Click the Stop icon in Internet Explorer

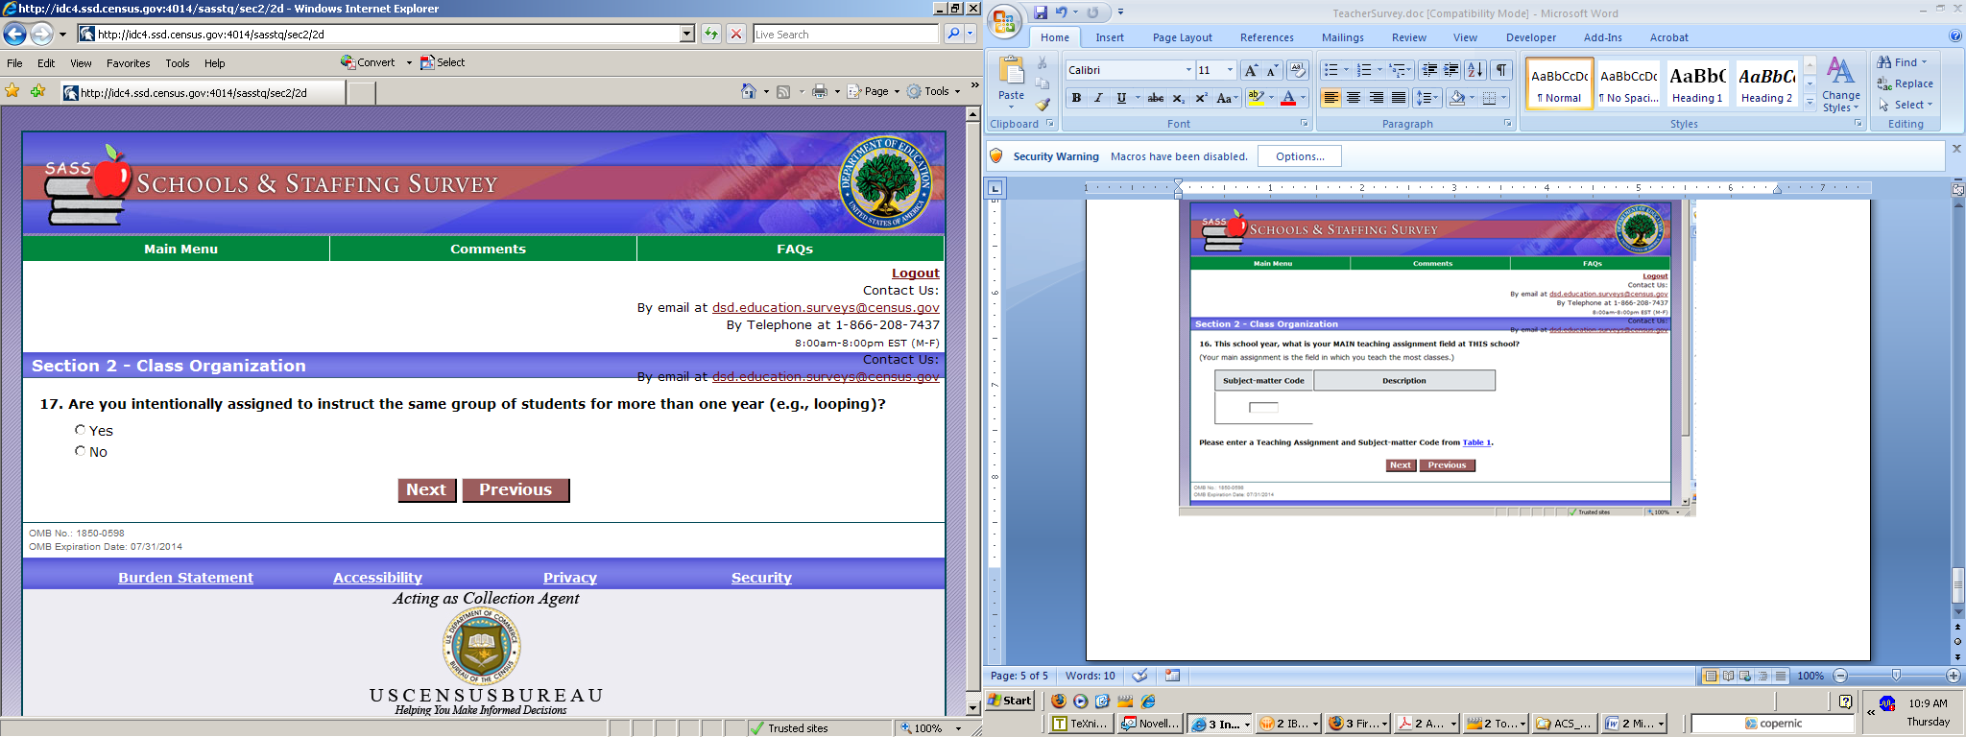coord(736,34)
